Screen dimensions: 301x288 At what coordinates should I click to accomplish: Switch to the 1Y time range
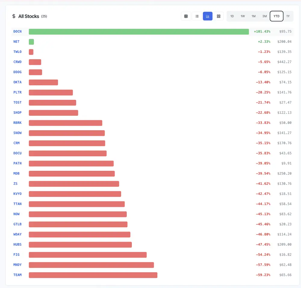[x=288, y=16]
